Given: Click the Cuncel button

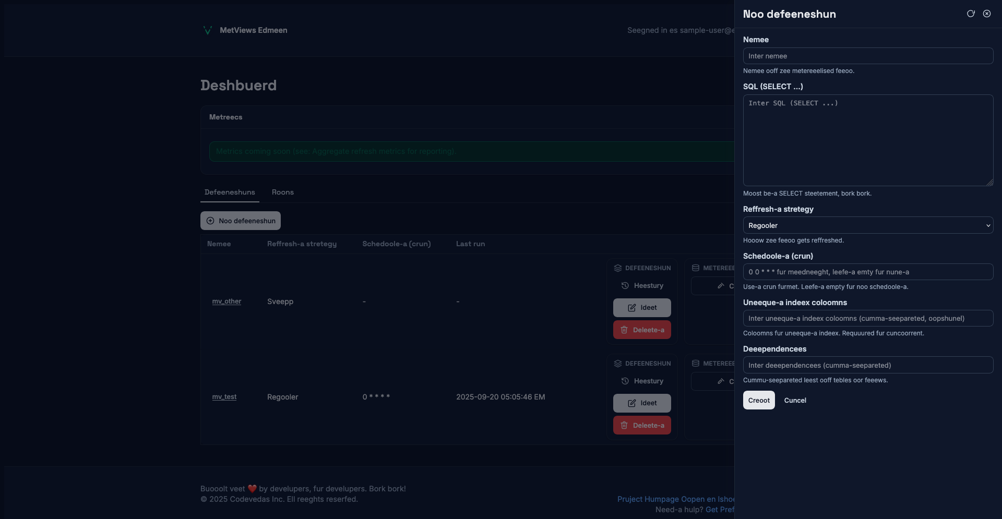Looking at the screenshot, I should tap(795, 400).
